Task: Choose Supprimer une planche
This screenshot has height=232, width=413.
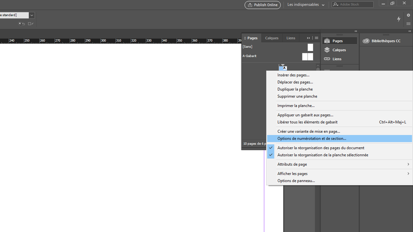Action: coord(340,96)
